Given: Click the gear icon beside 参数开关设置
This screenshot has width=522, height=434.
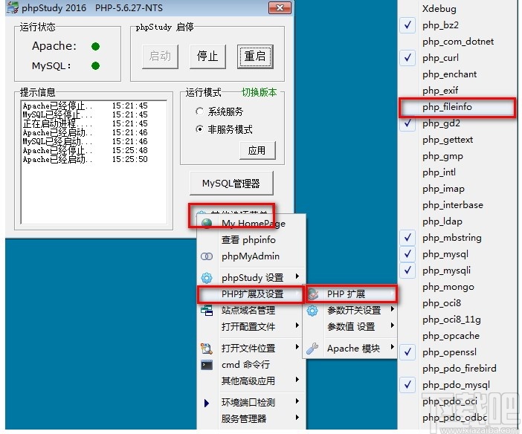Looking at the screenshot, I should pyautogui.click(x=312, y=311).
